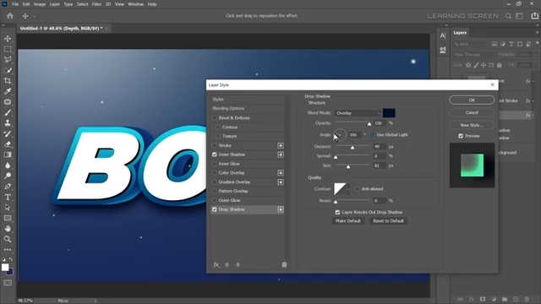Open the Layer menu
This screenshot has width=541, height=304.
tap(54, 4)
